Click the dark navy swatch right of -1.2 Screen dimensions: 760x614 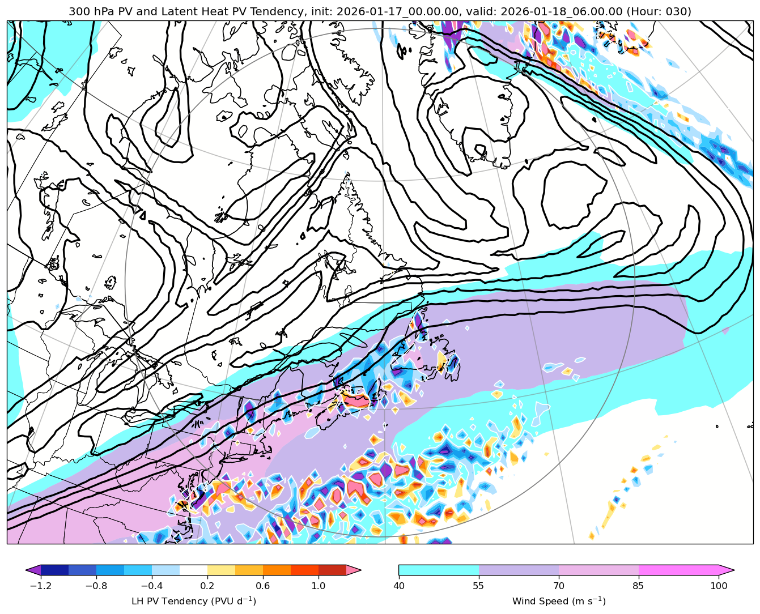[x=54, y=570]
